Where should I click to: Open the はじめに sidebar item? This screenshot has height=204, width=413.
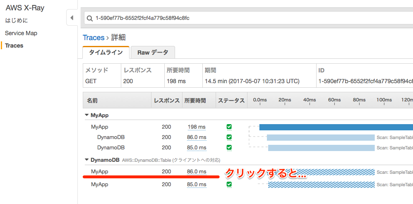pos(16,21)
